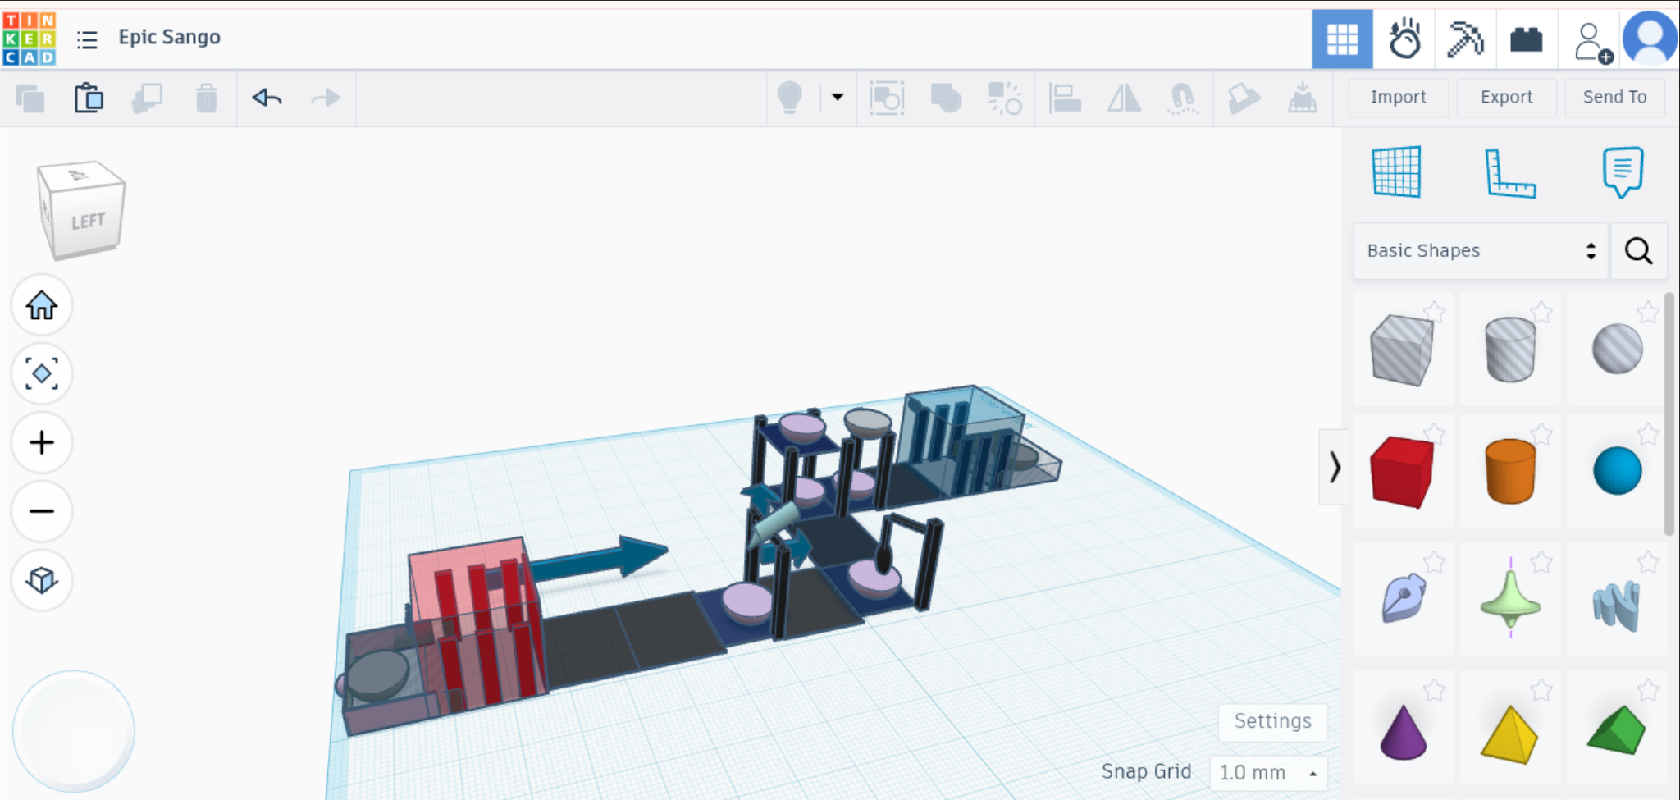
Task: Select the Scribble shape
Action: click(x=1404, y=598)
